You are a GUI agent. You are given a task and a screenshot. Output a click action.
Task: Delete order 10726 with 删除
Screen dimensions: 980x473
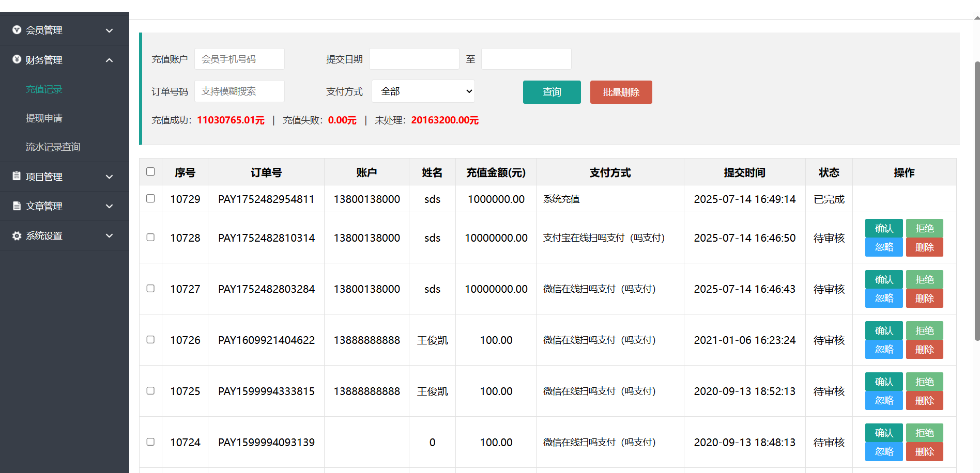[x=925, y=350]
